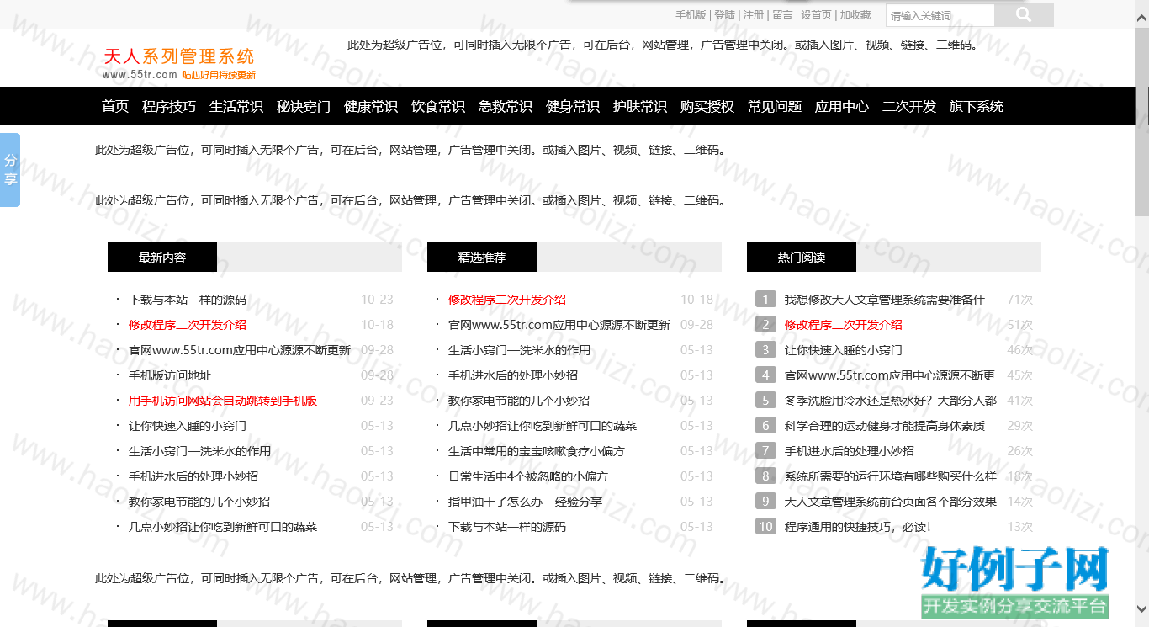
Task: Click the 设首页 link
Action: [816, 14]
